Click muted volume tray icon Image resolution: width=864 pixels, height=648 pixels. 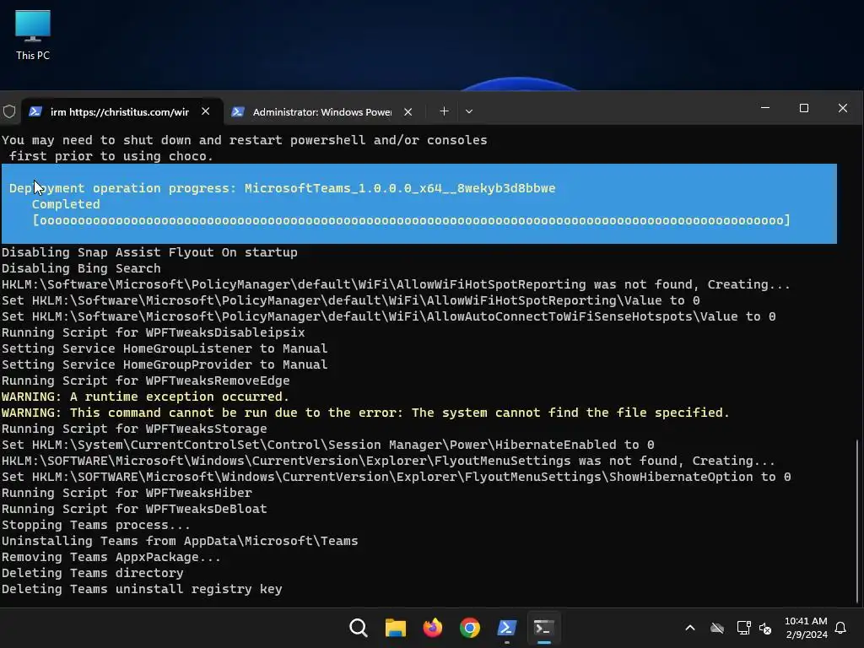tap(765, 628)
